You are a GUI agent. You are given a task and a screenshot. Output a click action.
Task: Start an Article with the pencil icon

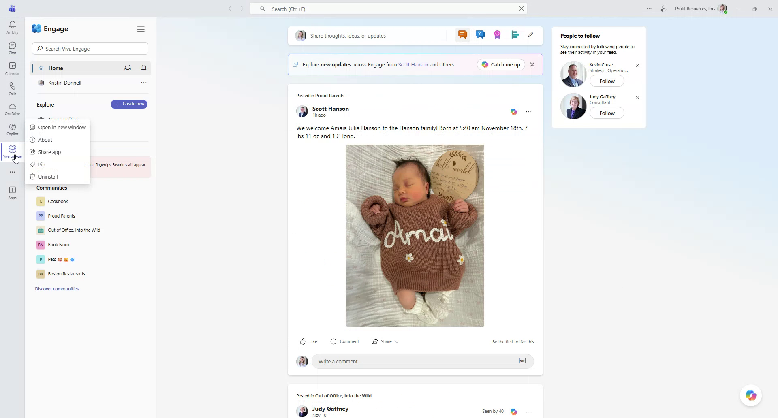(531, 35)
